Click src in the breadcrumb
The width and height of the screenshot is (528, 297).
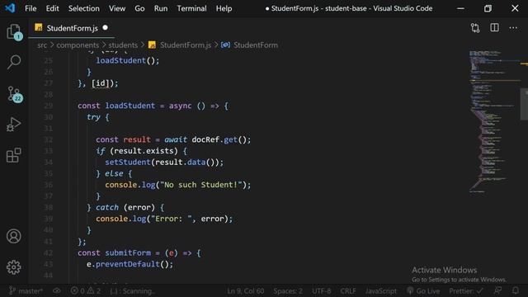42,45
